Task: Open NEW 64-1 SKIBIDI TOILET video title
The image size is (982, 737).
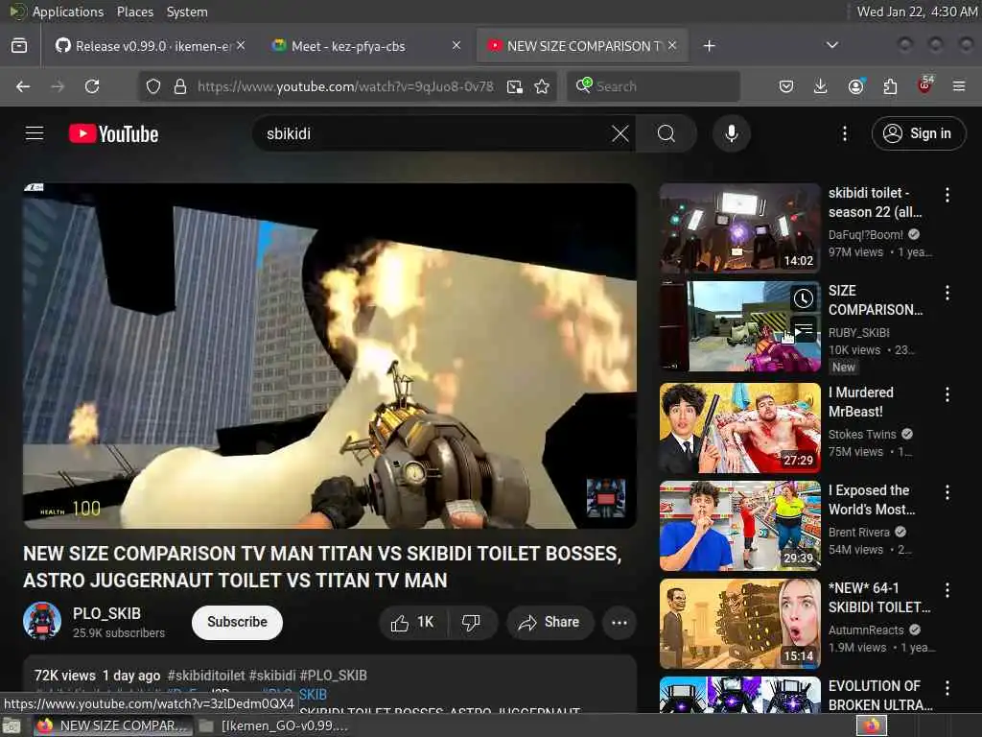Action: pos(879,597)
